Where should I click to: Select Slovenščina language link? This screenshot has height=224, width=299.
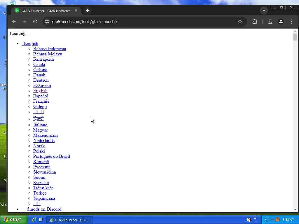44,172
